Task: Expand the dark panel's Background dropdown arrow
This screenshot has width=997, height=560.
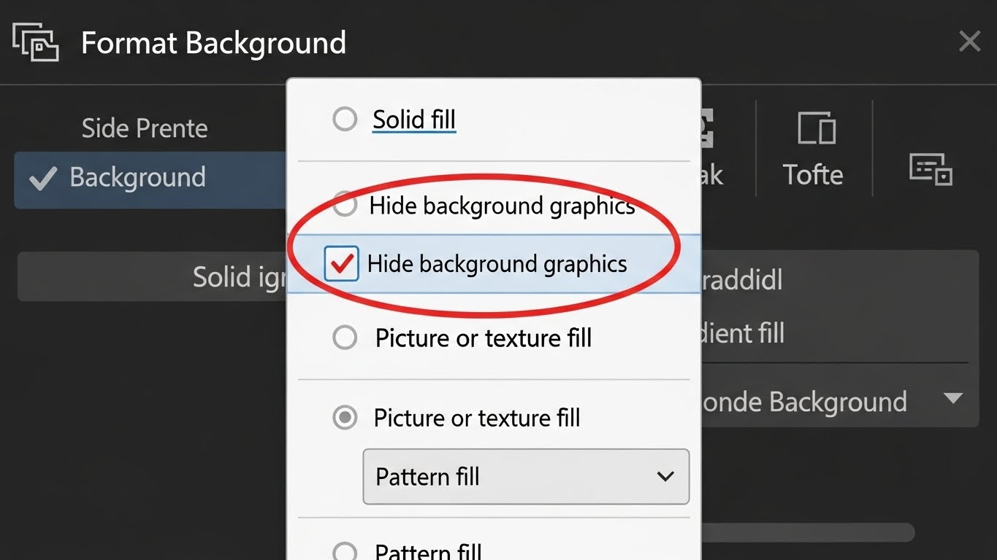Action: (952, 399)
